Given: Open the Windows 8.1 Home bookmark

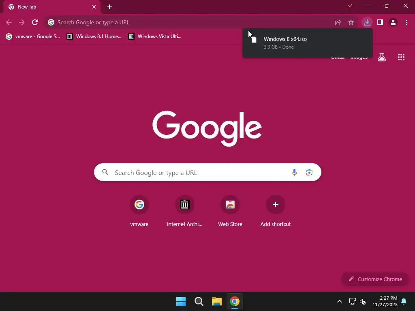Looking at the screenshot, I should (x=94, y=36).
